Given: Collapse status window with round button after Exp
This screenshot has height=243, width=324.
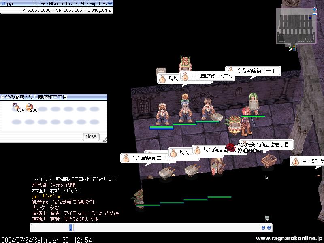Looking at the screenshot, I should tap(110, 4).
